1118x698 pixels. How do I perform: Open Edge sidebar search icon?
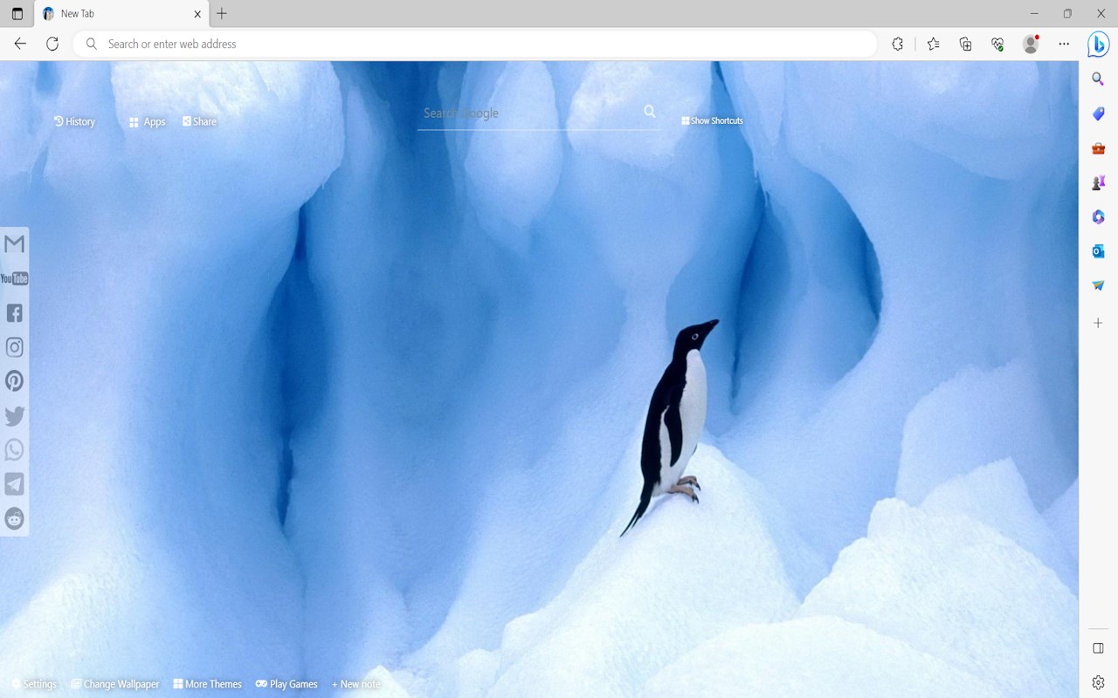[1099, 79]
